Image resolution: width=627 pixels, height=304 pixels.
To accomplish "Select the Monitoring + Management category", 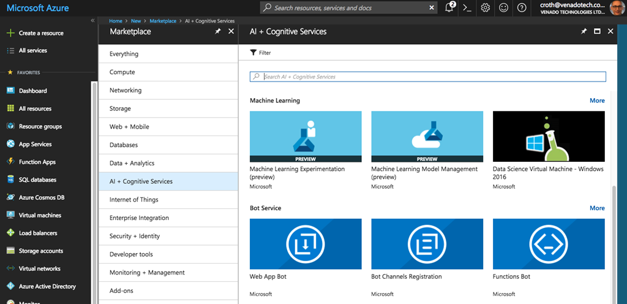I will pos(168,272).
